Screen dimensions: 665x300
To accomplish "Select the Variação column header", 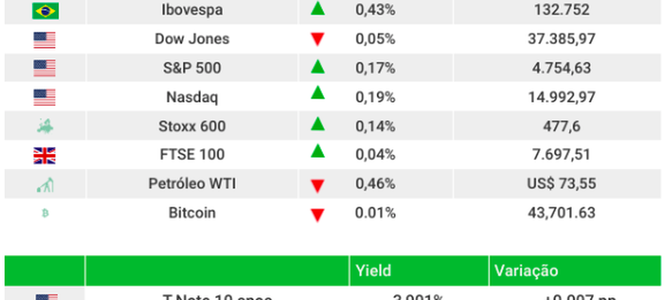I will point(527,271).
